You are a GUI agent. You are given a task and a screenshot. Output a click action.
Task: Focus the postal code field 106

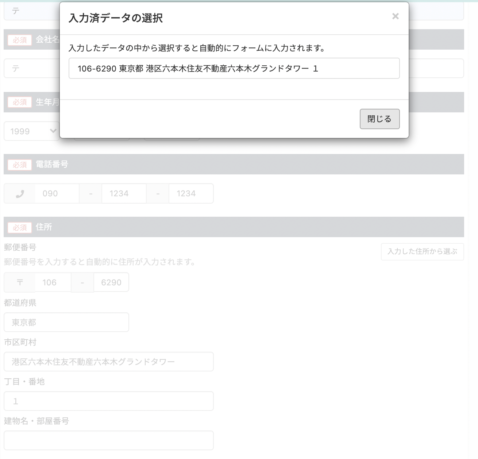pyautogui.click(x=53, y=282)
